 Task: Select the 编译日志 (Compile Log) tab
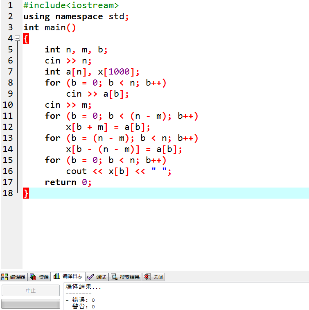[68, 276]
